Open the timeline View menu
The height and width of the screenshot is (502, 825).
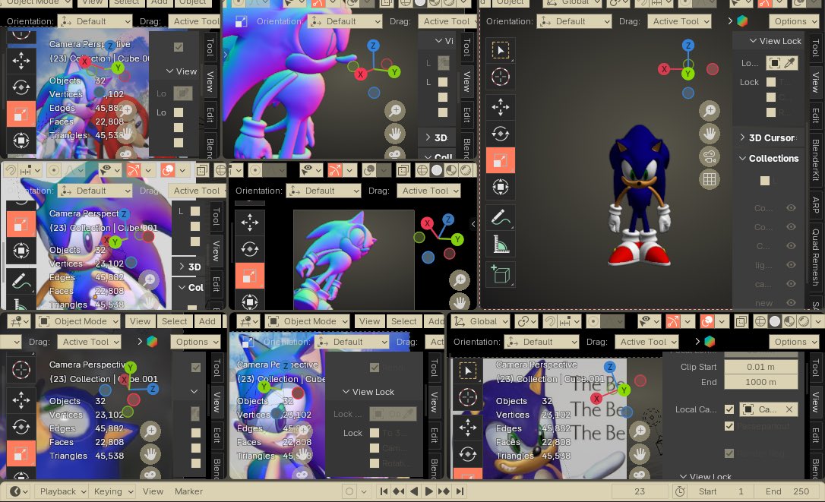(153, 491)
